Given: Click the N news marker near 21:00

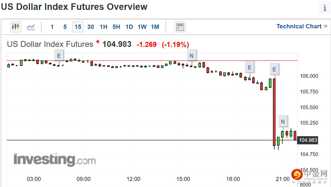Looking at the screenshot, I should tap(283, 122).
